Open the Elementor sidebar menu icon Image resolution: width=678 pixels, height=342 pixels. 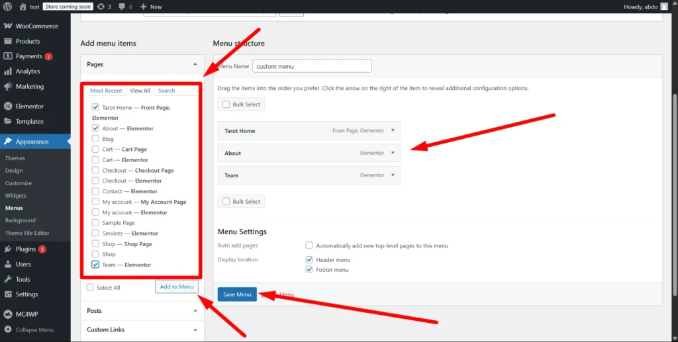coord(8,107)
